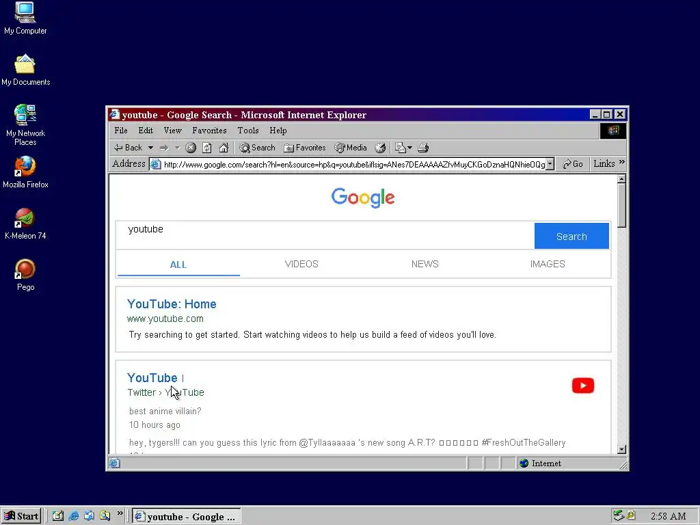Click the scroll down arrow of the page
This screenshot has height=525, width=700.
[x=621, y=450]
